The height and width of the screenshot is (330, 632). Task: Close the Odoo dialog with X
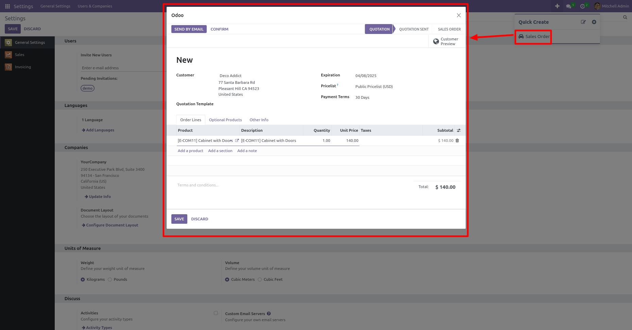coord(459,15)
